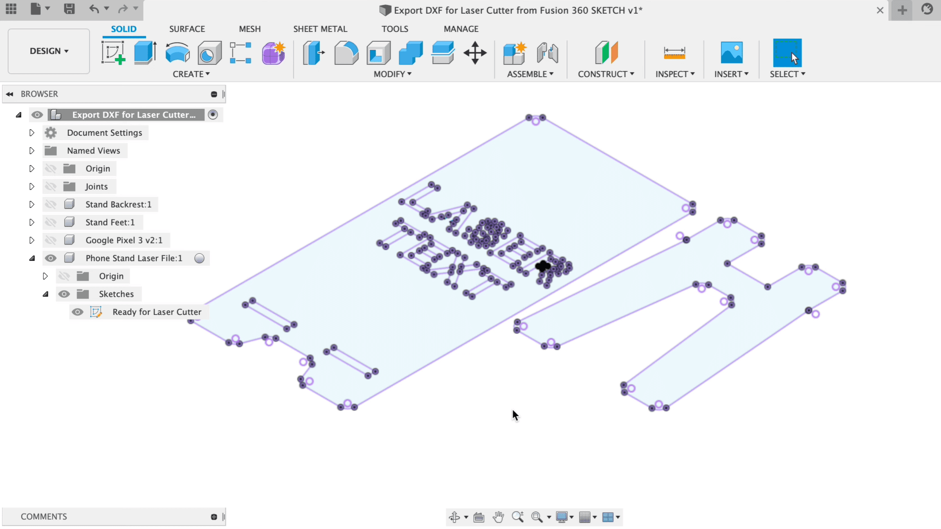Activate Phone Stand Laser File:1 radio button
Image resolution: width=941 pixels, height=529 pixels.
pos(199,258)
